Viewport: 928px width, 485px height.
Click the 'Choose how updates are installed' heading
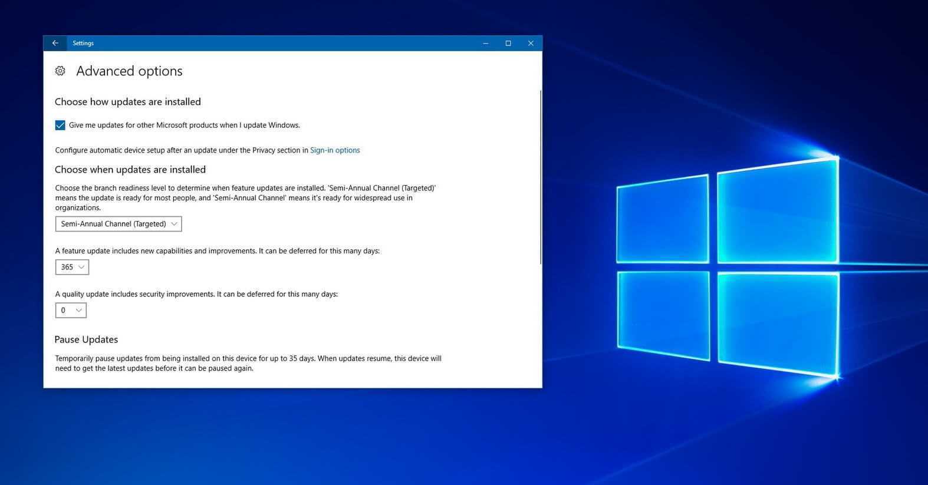pyautogui.click(x=128, y=102)
